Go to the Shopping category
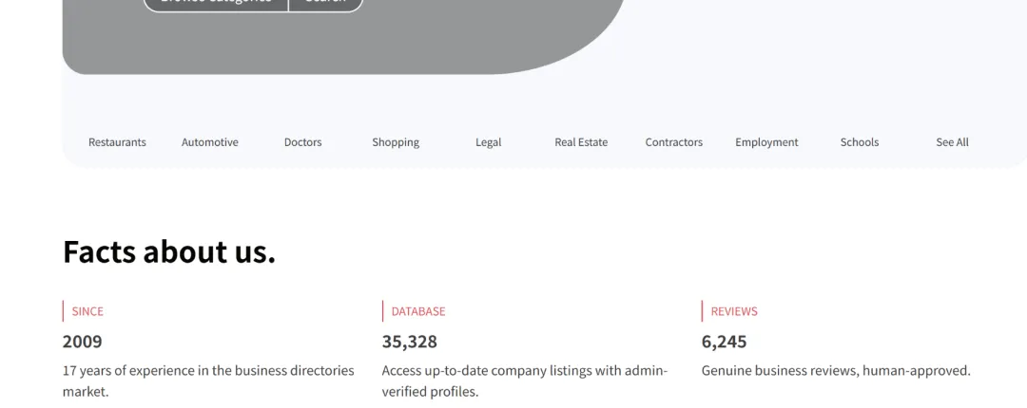1027x408 pixels. 396,142
